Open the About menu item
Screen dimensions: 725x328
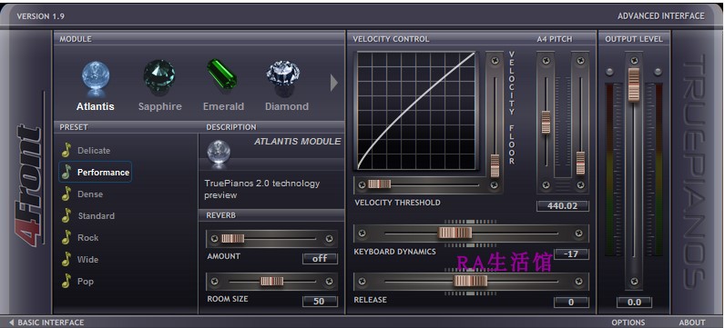coord(692,322)
